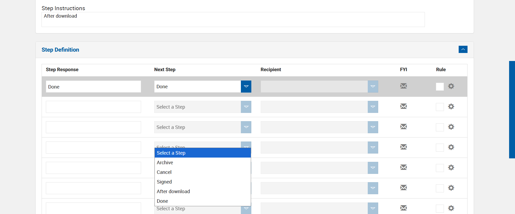This screenshot has width=515, height=214.
Task: Expand the Recipient dropdown in Done row
Action: (x=373, y=86)
